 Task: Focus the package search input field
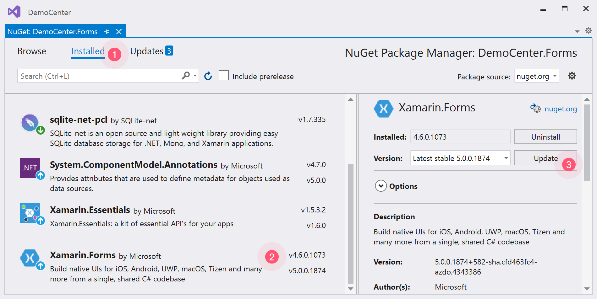point(99,76)
